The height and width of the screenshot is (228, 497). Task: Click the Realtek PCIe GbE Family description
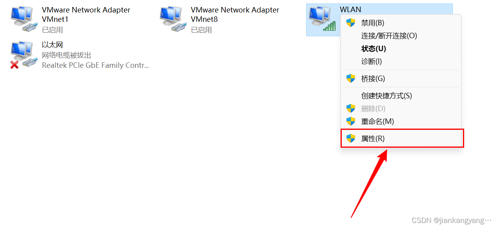point(95,65)
